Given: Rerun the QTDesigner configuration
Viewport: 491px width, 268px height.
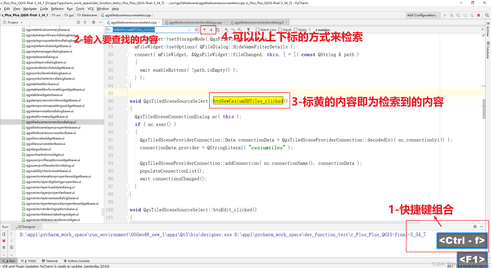Looking at the screenshot, I should click(4, 234).
